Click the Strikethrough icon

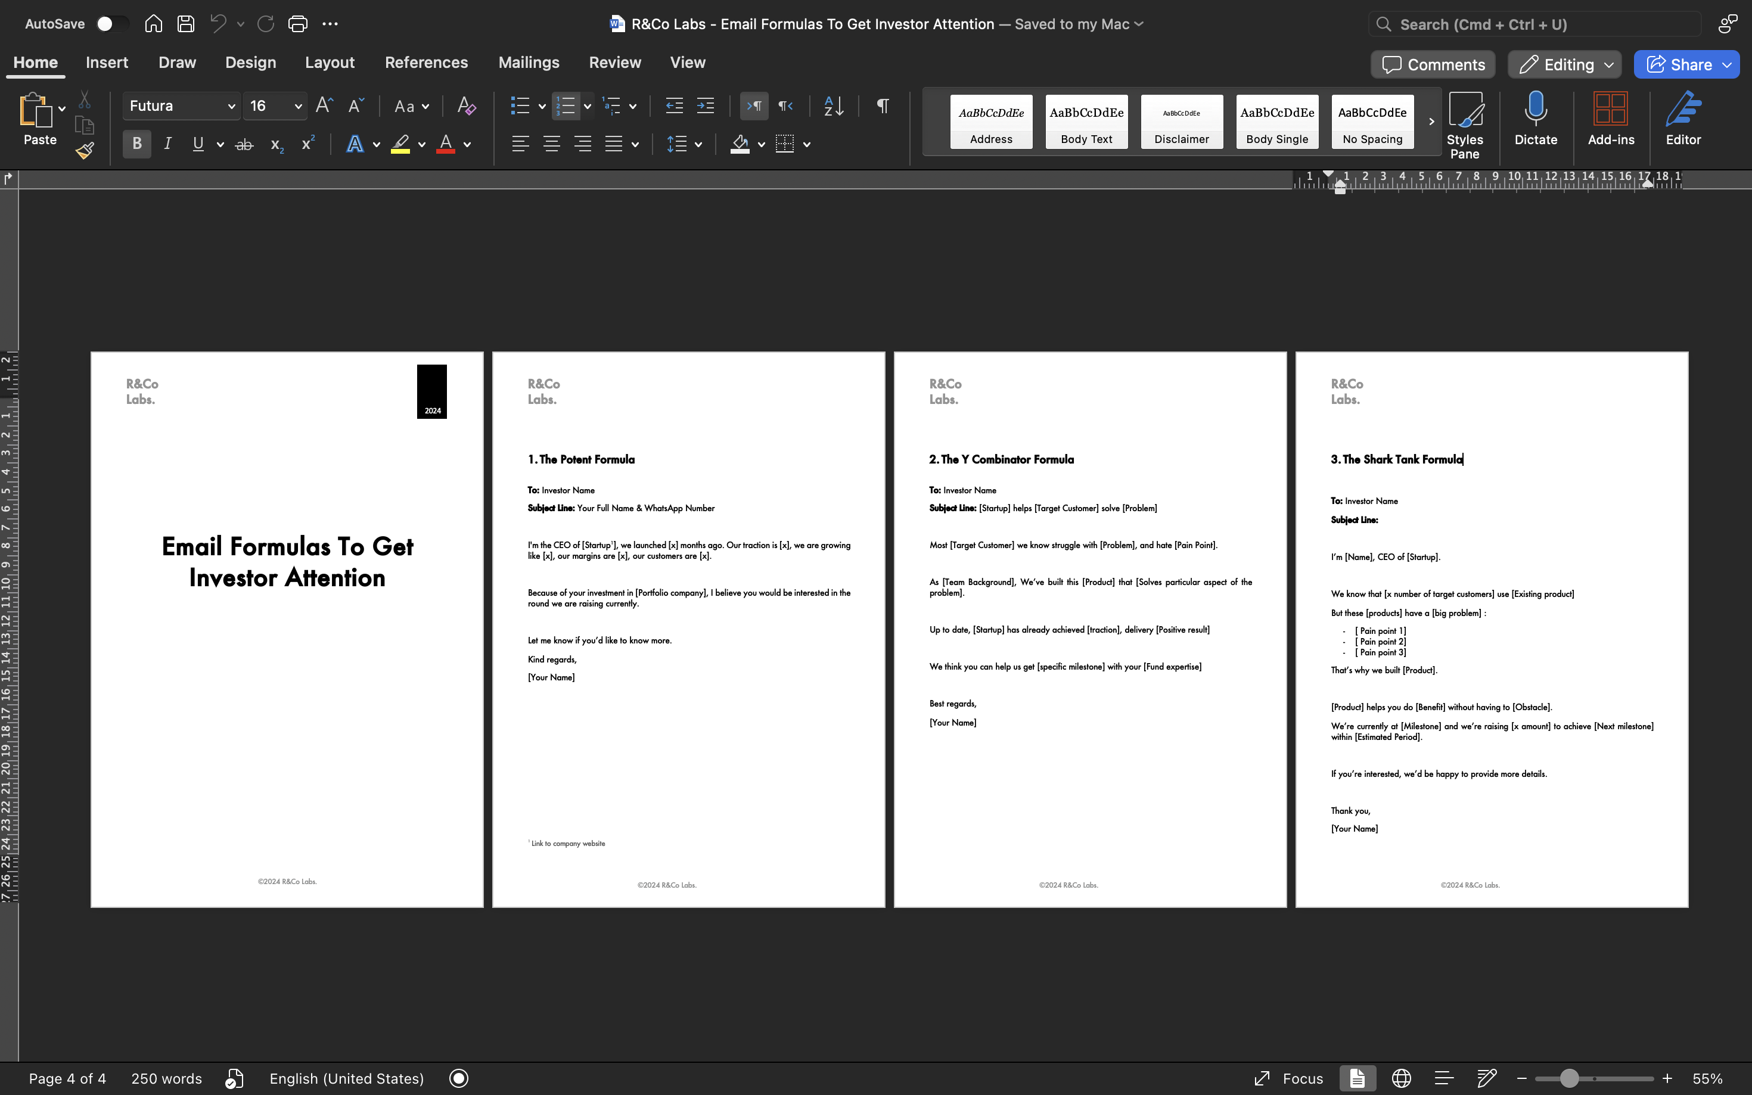tap(244, 144)
